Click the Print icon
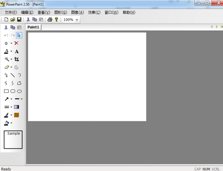 [x=50, y=19]
